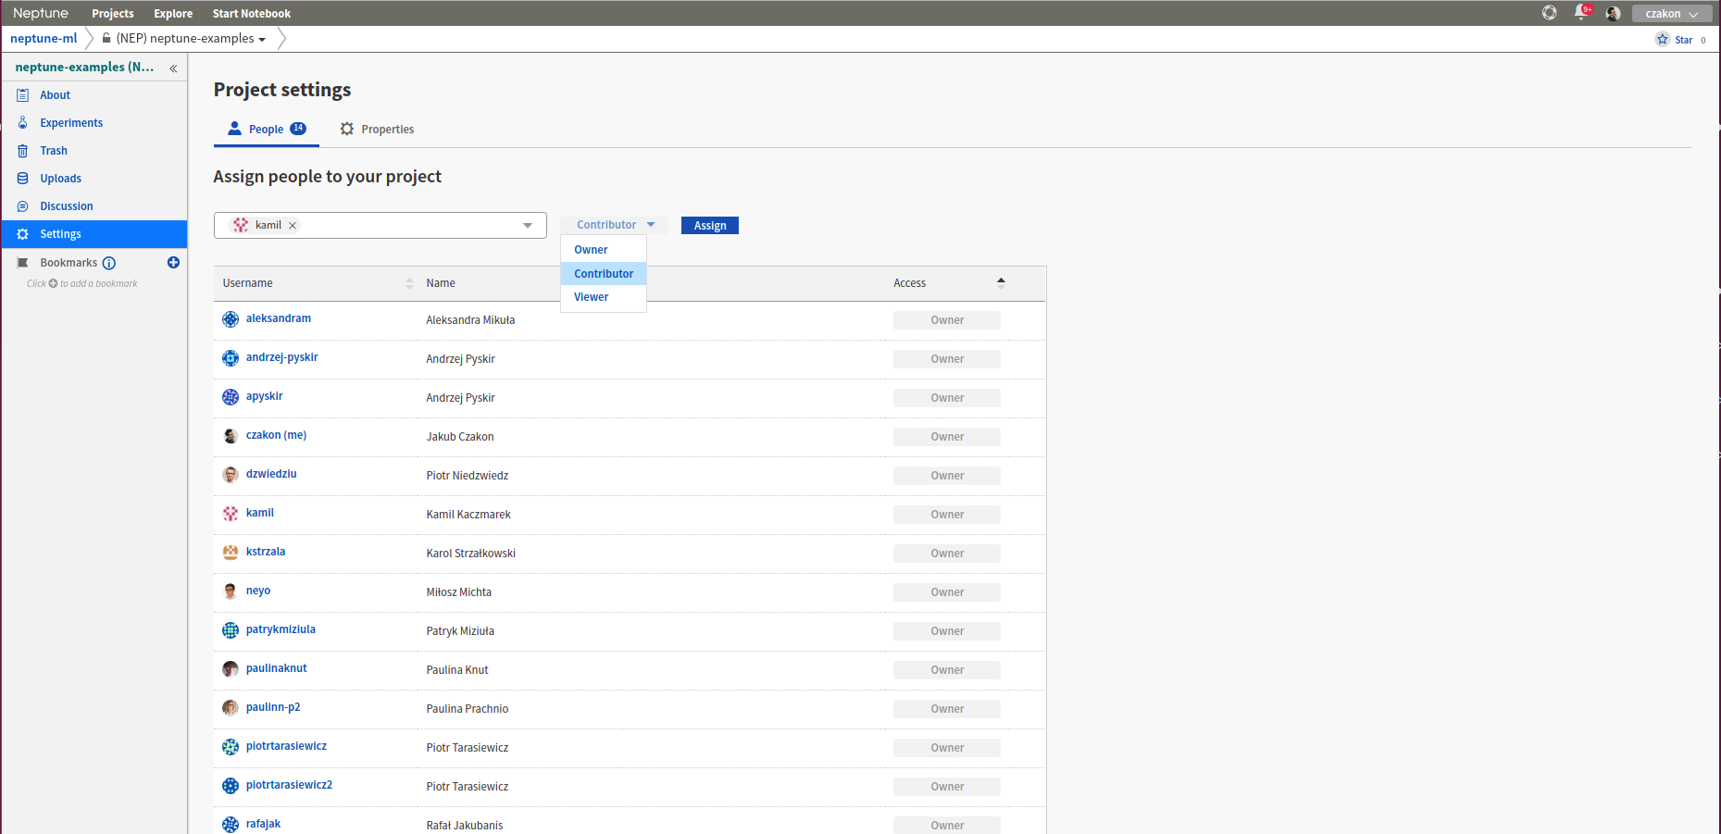Open the notifications bell icon
The width and height of the screenshot is (1721, 834).
[x=1581, y=13]
